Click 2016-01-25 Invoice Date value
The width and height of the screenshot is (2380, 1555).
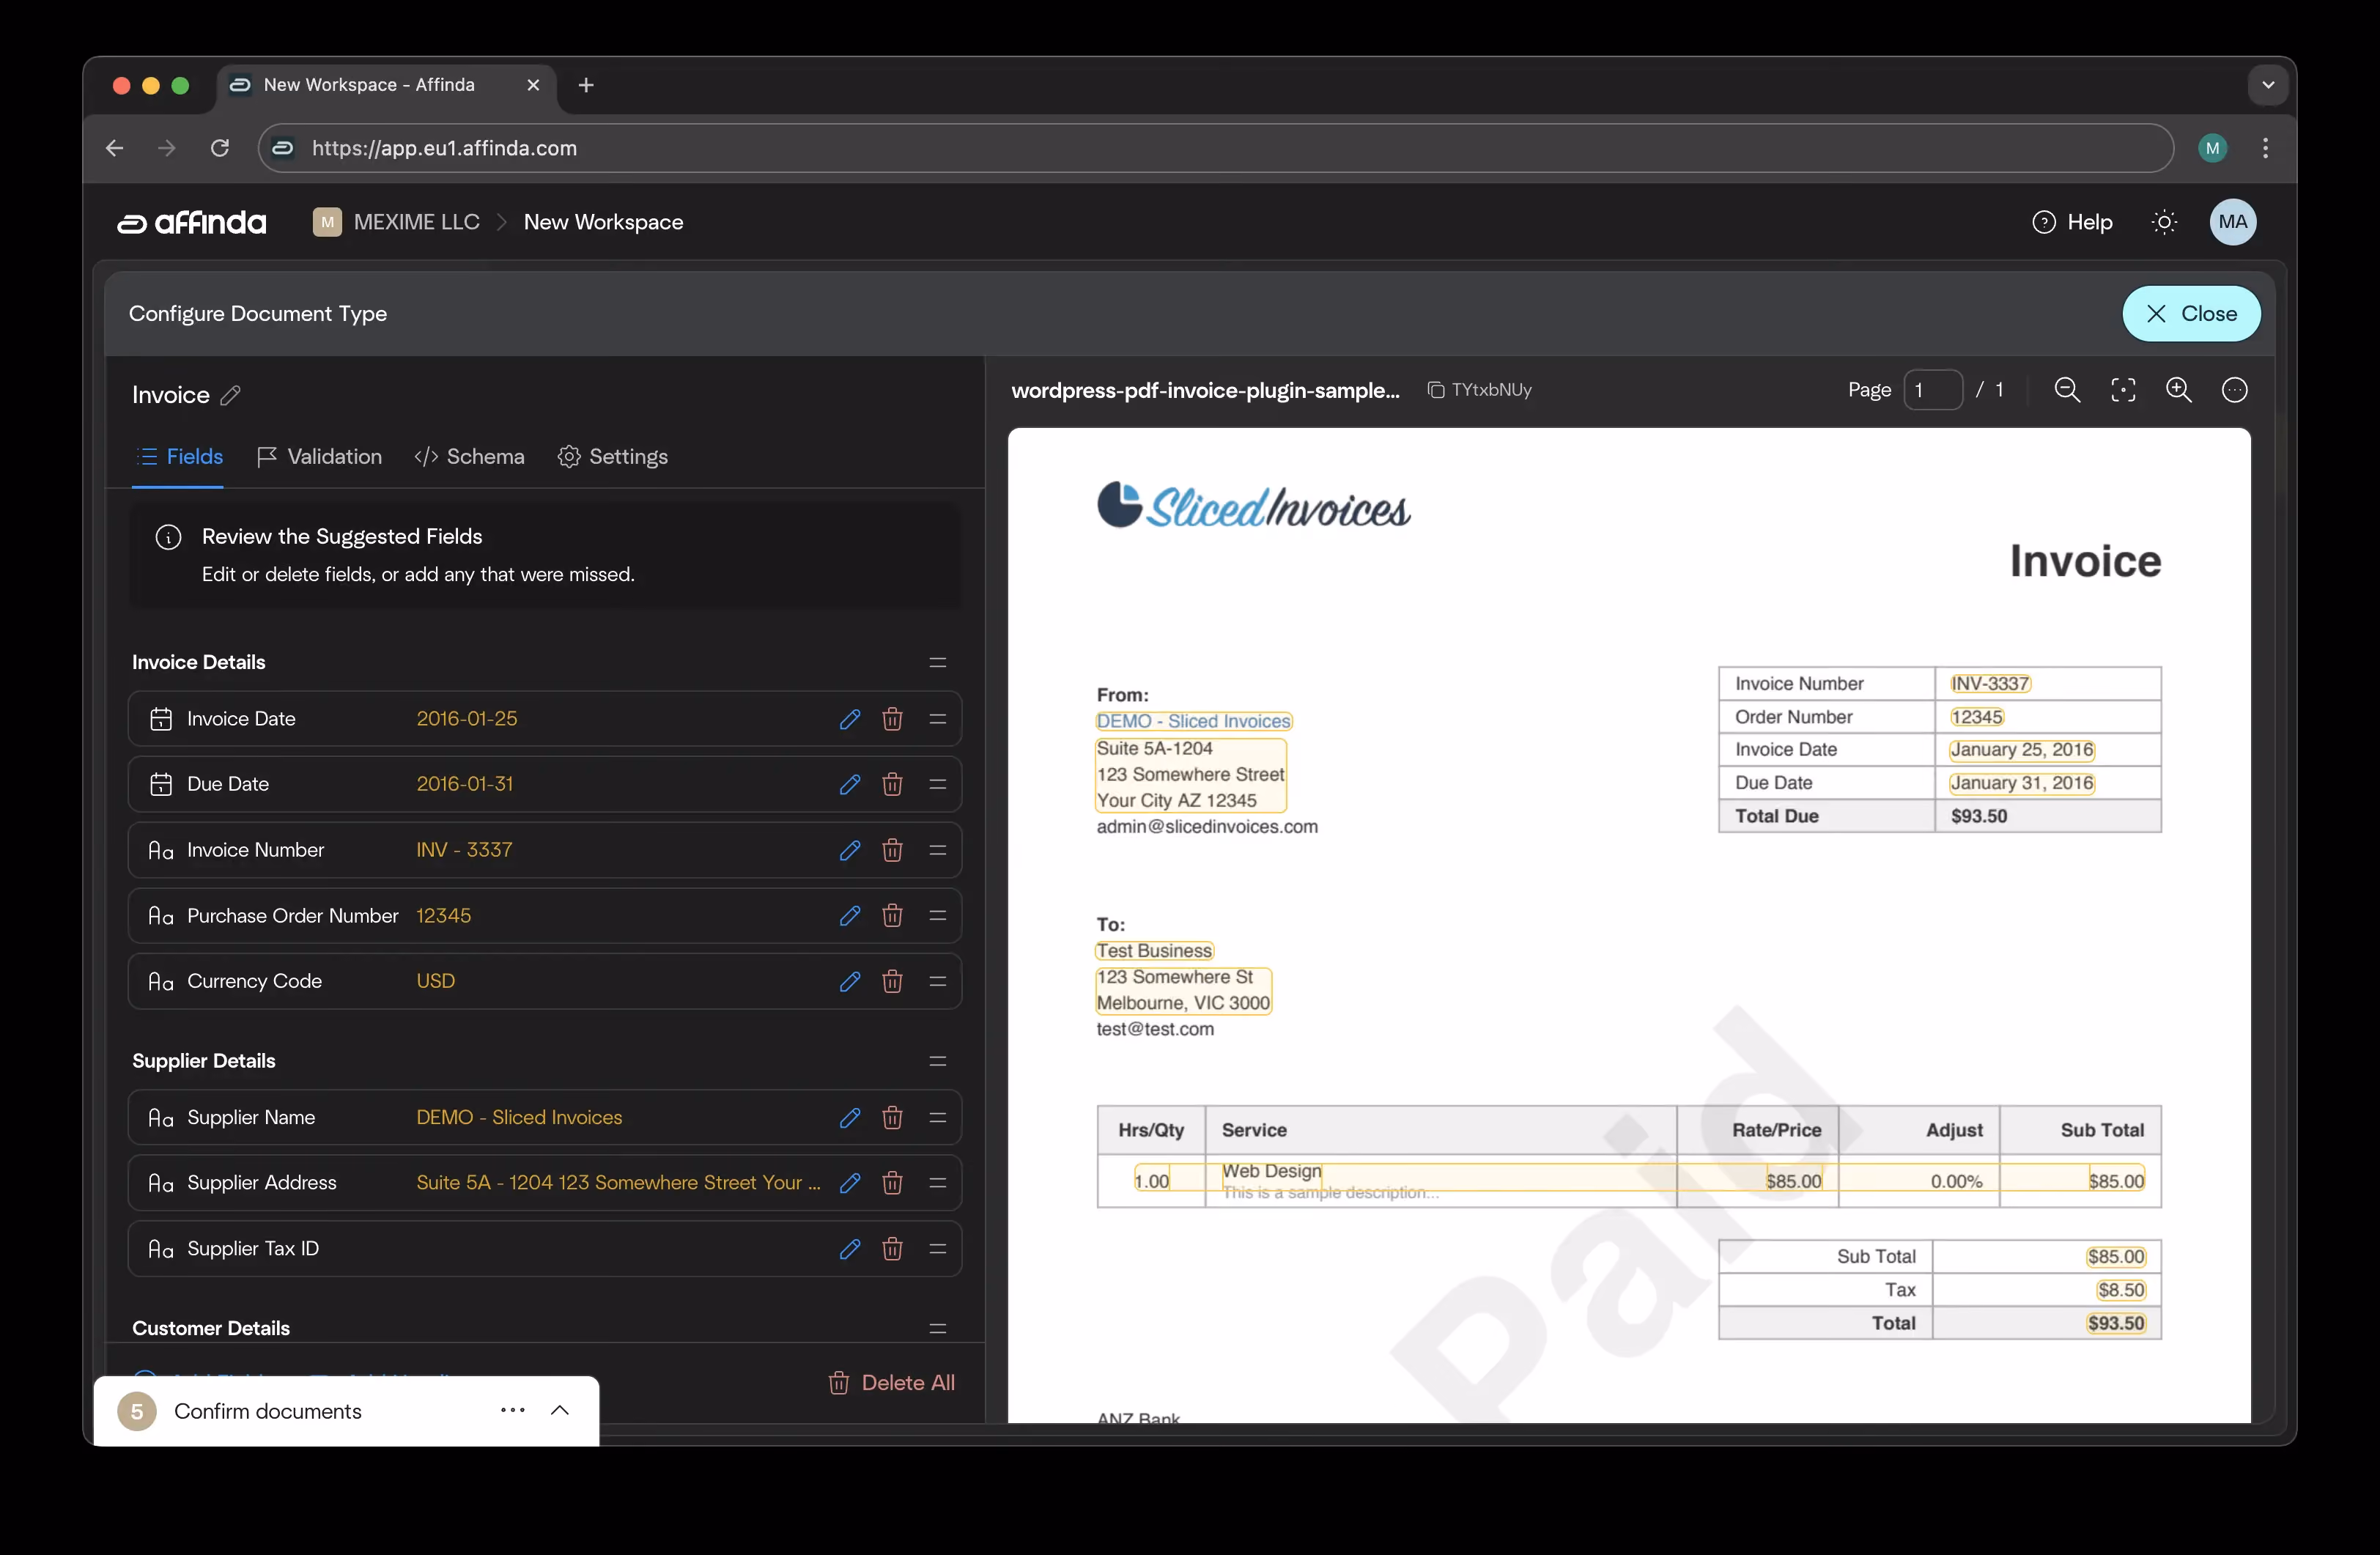[x=467, y=719]
